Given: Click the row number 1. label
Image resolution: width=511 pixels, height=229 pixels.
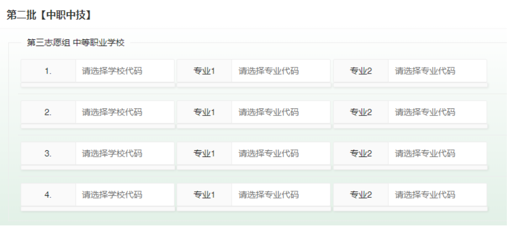Looking at the screenshot, I should click(x=48, y=71).
